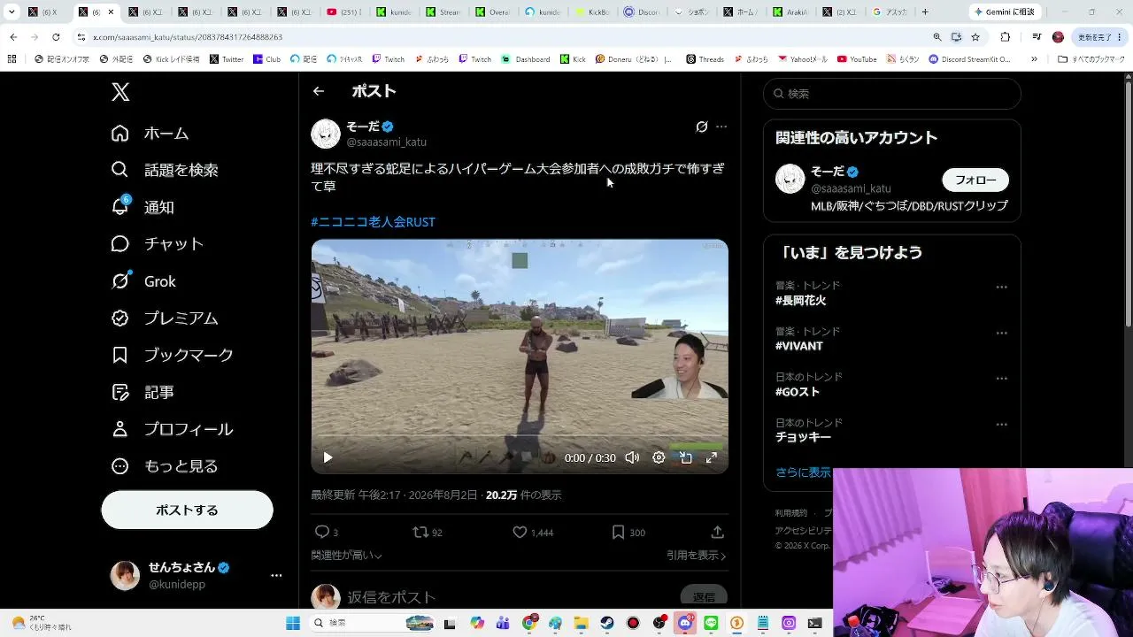Open the せんちょさん account switcher menu
1133x637 pixels.
197,575
